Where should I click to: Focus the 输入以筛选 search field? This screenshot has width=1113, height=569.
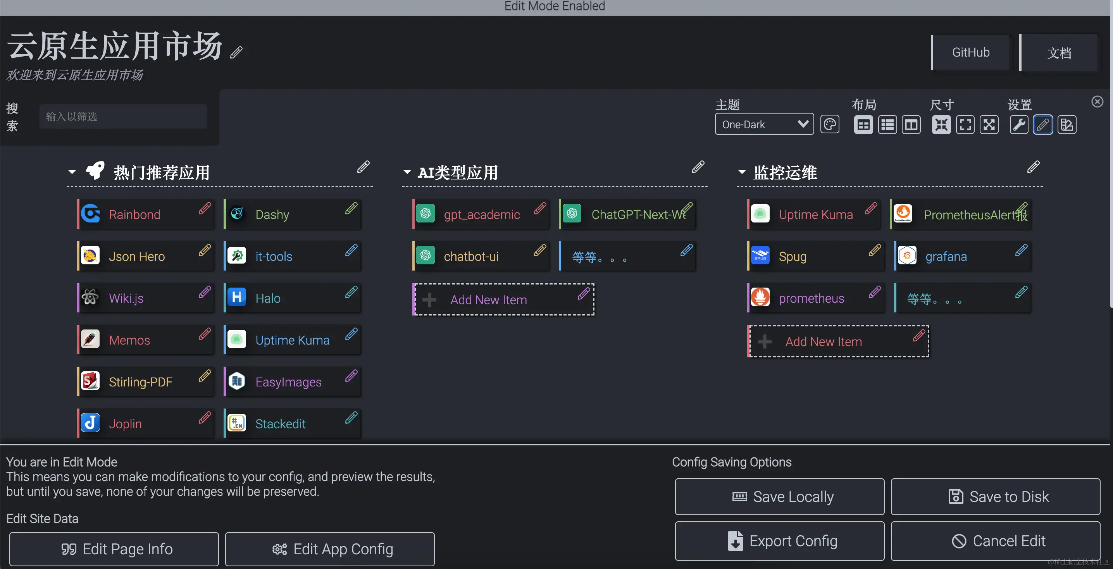[123, 116]
